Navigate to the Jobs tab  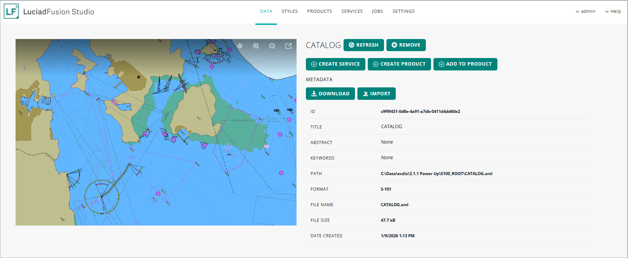pos(377,11)
